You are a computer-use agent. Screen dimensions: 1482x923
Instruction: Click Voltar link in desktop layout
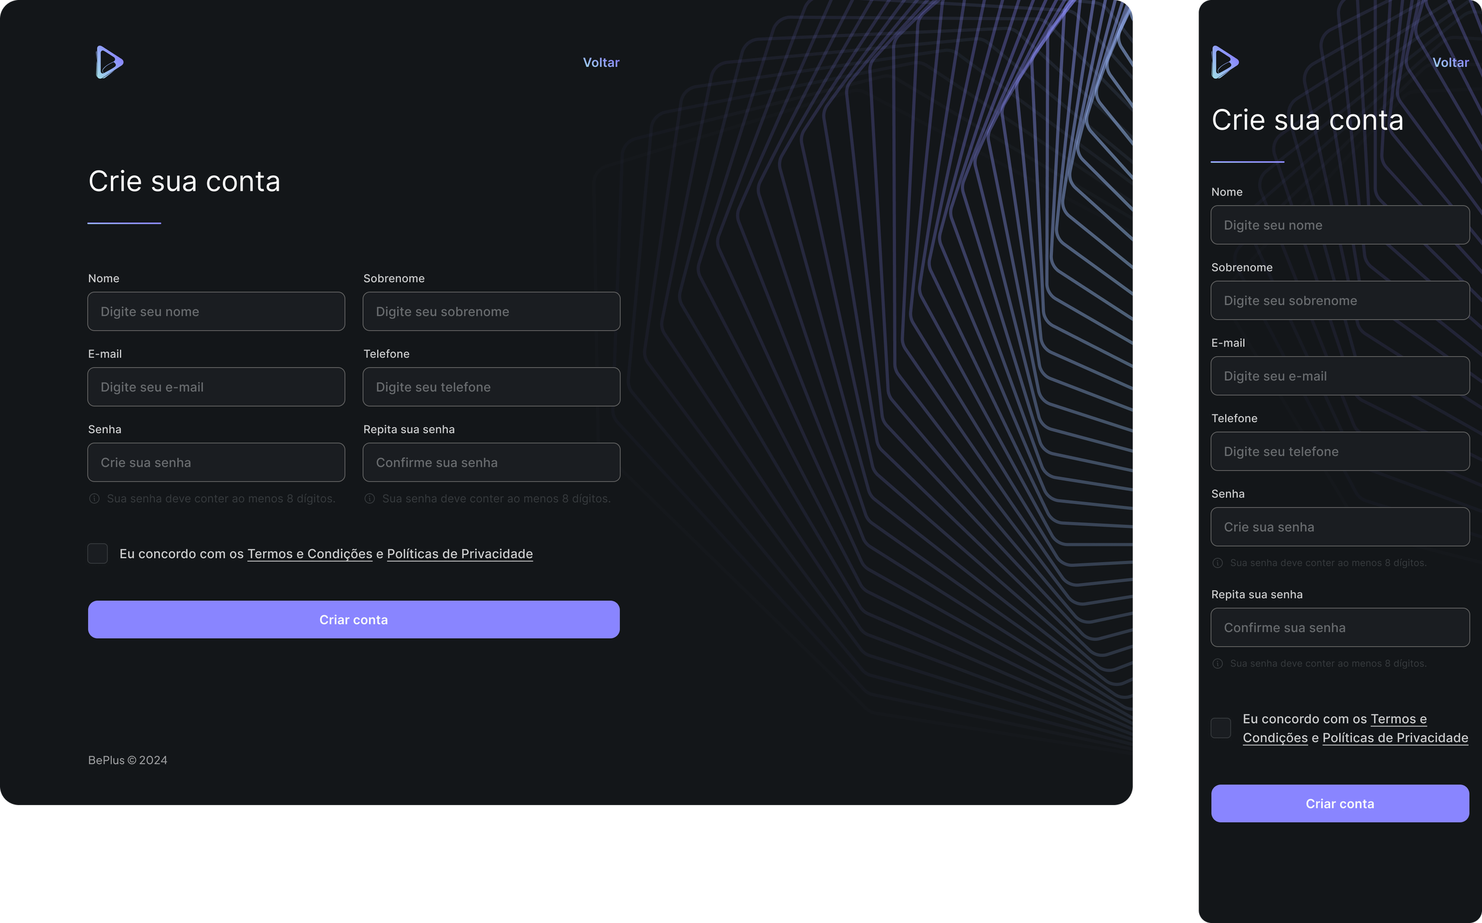tap(601, 62)
